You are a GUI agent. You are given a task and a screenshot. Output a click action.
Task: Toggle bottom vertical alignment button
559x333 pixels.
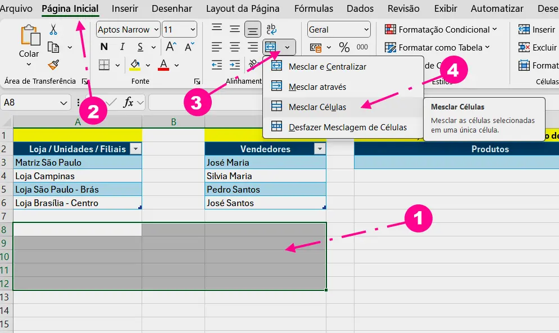tap(253, 29)
